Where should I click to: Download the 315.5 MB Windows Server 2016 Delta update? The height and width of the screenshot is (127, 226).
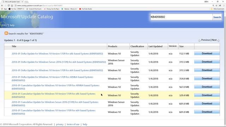click(207, 62)
